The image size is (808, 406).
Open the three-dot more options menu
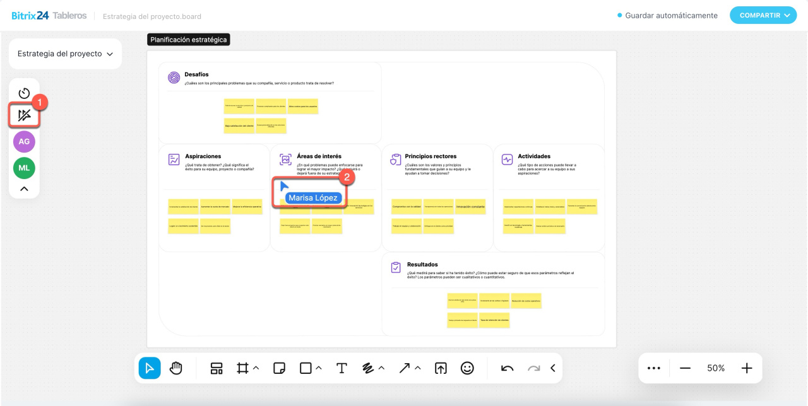click(x=653, y=368)
